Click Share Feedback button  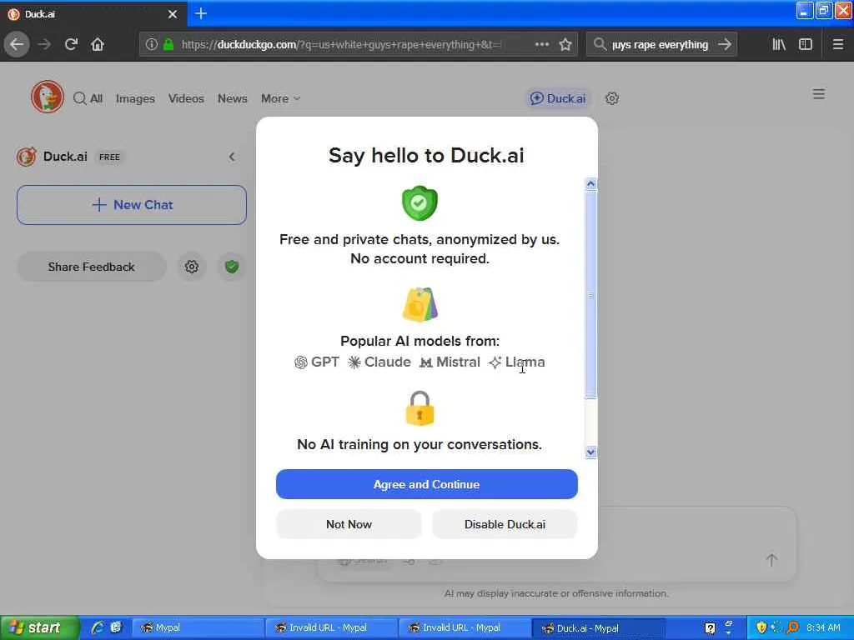(x=92, y=267)
